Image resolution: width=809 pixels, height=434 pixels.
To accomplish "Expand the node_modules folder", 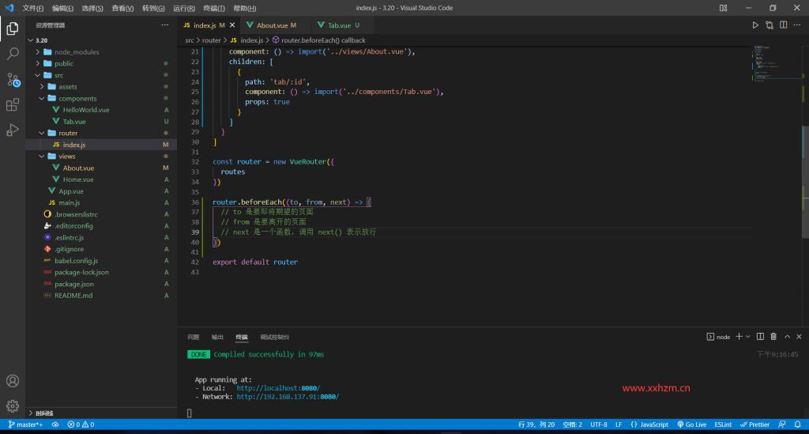I will (x=77, y=52).
